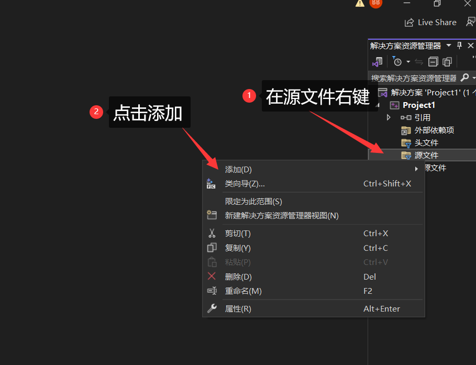Click the Solution Explorer search field
This screenshot has height=365, width=476.
(414, 78)
